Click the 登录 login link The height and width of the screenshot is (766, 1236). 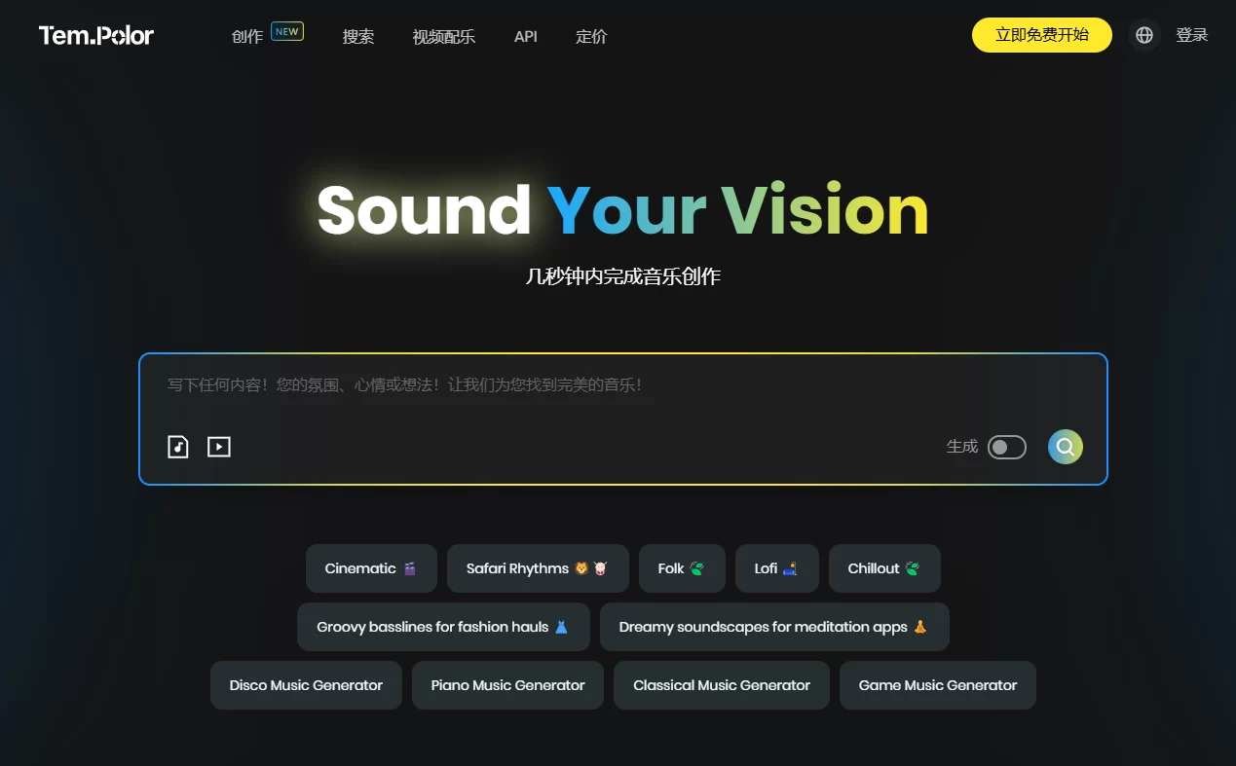pos(1191,35)
